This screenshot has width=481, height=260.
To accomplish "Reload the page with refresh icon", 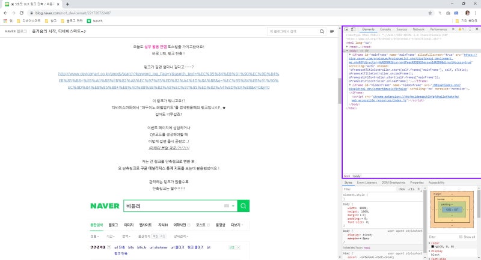I will [x=22, y=13].
